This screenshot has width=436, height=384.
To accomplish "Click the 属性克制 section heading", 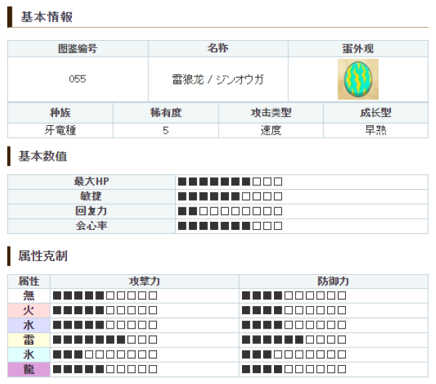I will coord(43,256).
